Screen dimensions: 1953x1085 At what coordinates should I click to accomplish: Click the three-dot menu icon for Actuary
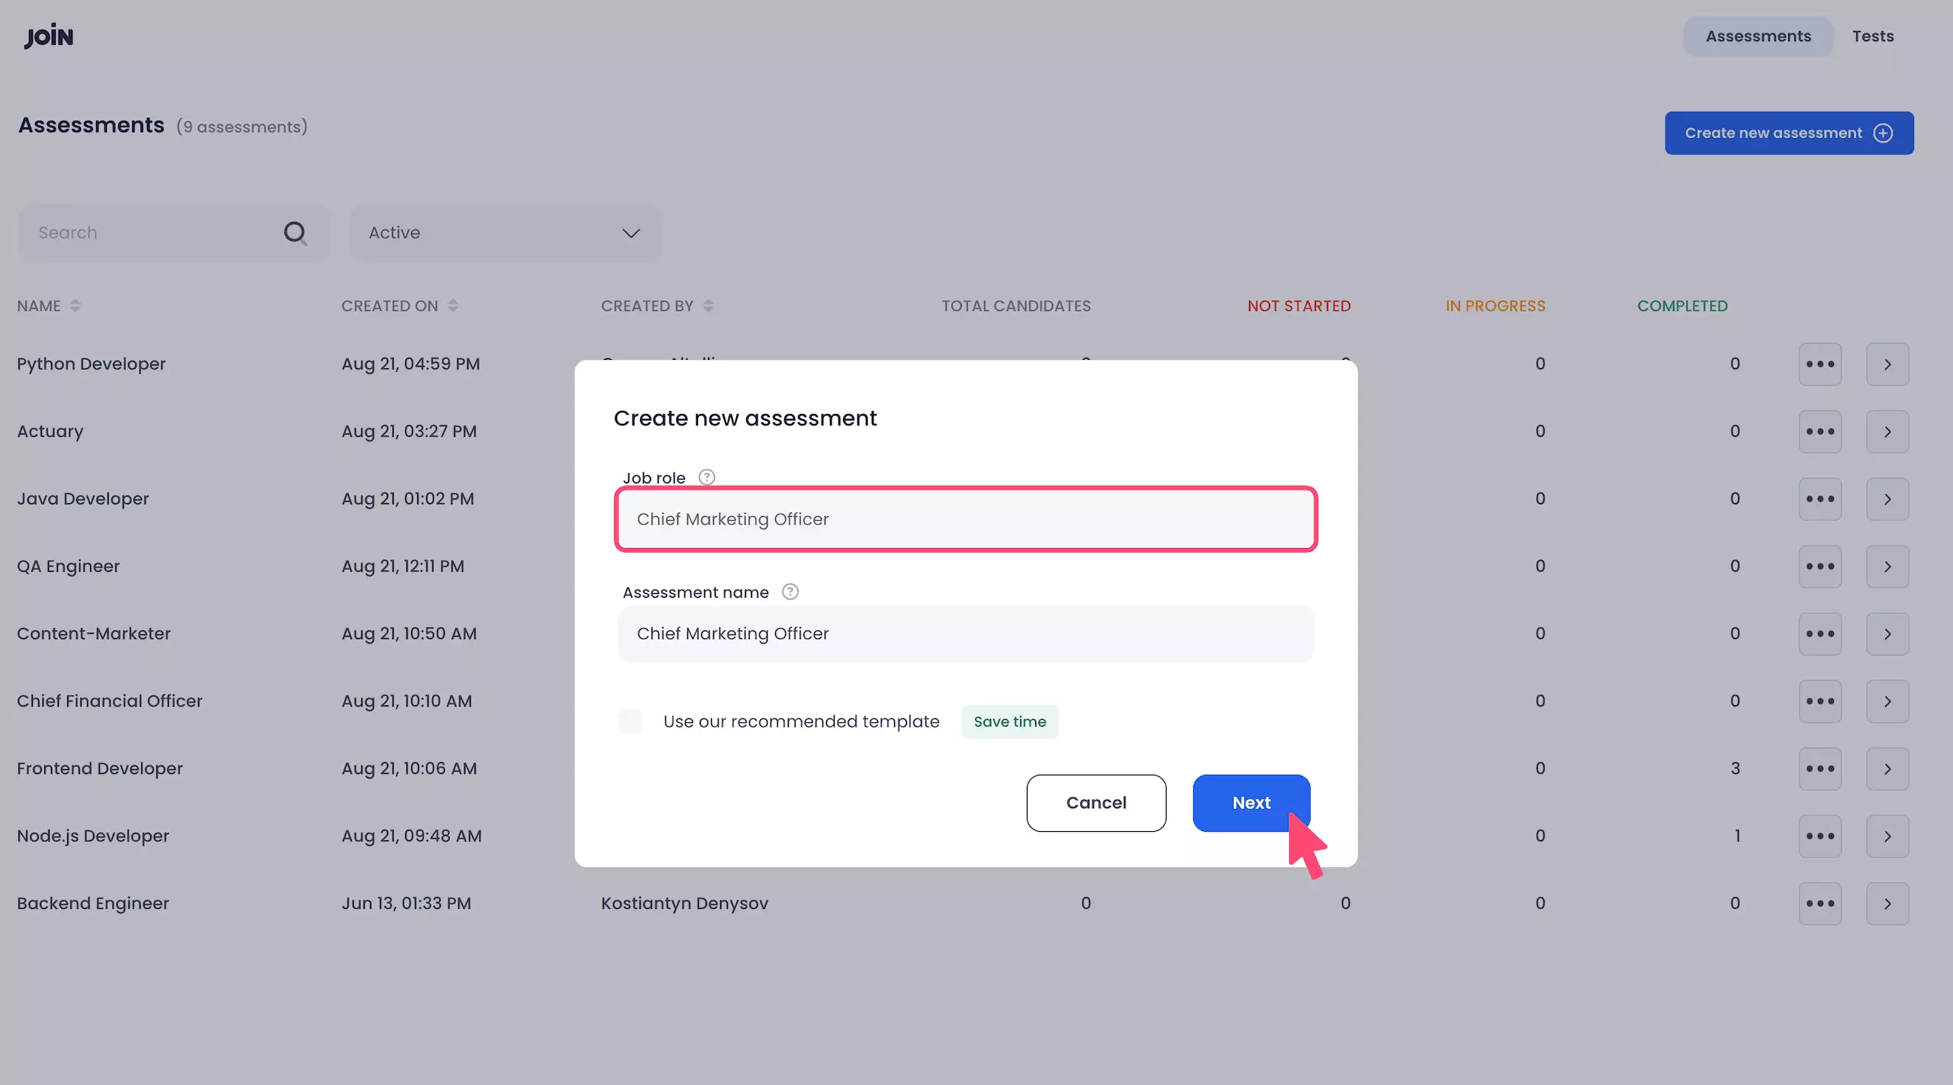(1821, 430)
